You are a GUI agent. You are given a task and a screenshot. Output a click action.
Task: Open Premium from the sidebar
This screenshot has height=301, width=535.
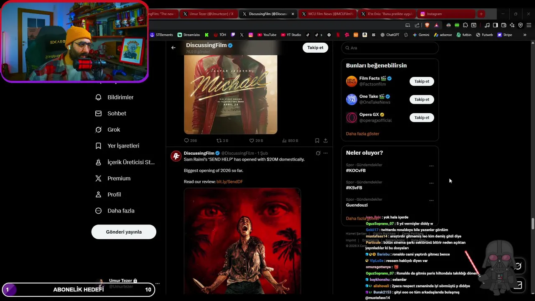[113, 179]
